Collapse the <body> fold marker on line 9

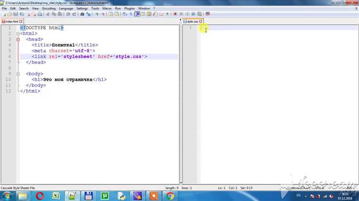pyautogui.click(x=18, y=74)
